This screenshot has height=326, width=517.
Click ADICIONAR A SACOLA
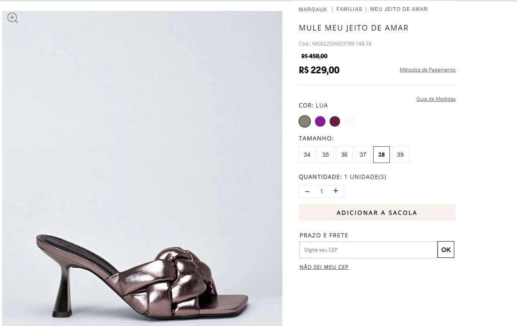(x=376, y=212)
